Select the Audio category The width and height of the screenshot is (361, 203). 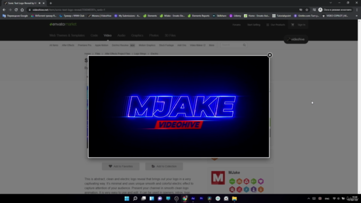121,36
